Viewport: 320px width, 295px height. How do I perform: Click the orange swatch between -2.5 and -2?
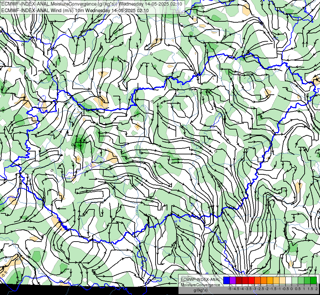click(x=264, y=280)
